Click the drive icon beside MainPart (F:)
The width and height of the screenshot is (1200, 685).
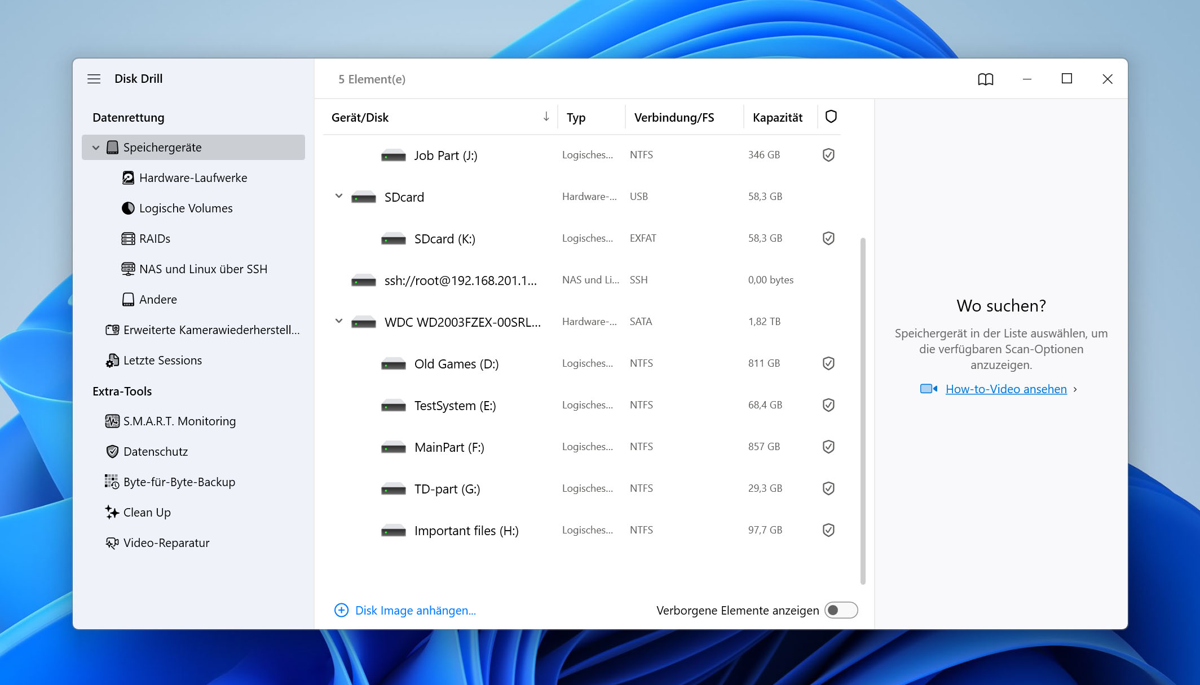coord(394,447)
